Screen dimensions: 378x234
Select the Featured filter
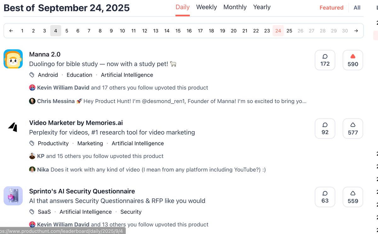click(x=331, y=8)
